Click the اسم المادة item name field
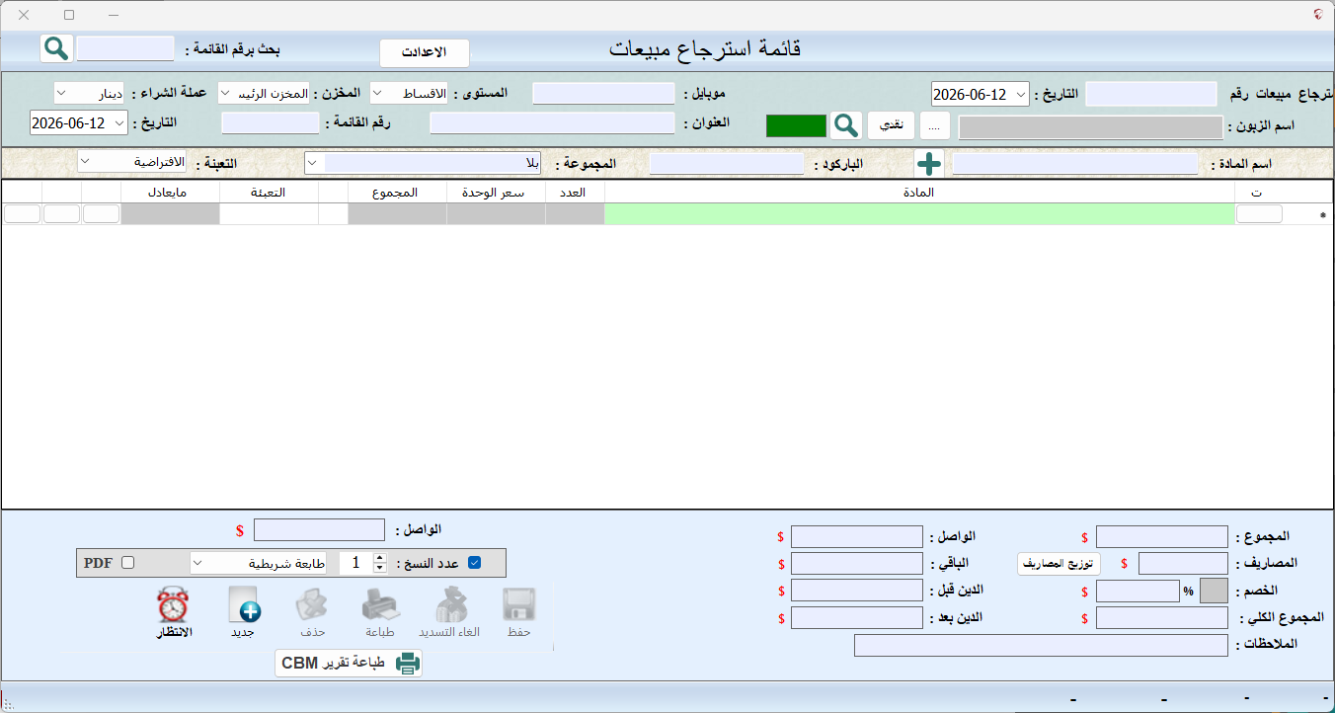Image resolution: width=1335 pixels, height=713 pixels. (x=1074, y=163)
